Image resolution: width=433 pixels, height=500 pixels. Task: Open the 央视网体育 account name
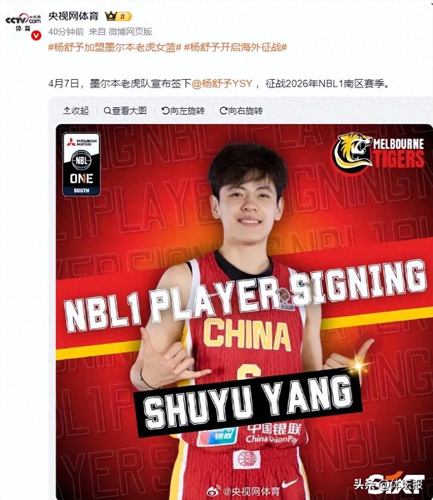point(74,16)
